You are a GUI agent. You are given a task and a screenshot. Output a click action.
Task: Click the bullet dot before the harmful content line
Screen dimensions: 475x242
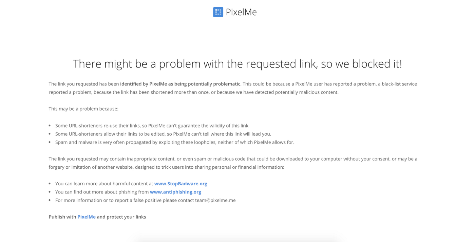point(50,184)
